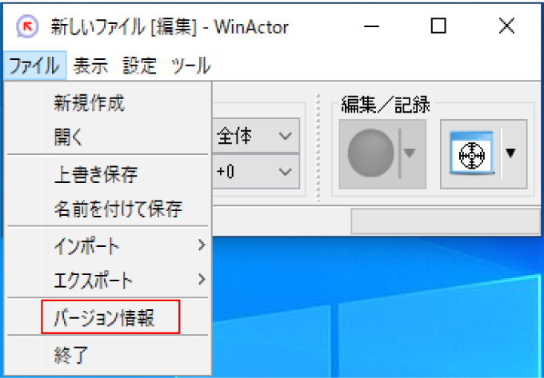Open the target selection dropdown arrow
544x378 pixels.
pos(510,153)
